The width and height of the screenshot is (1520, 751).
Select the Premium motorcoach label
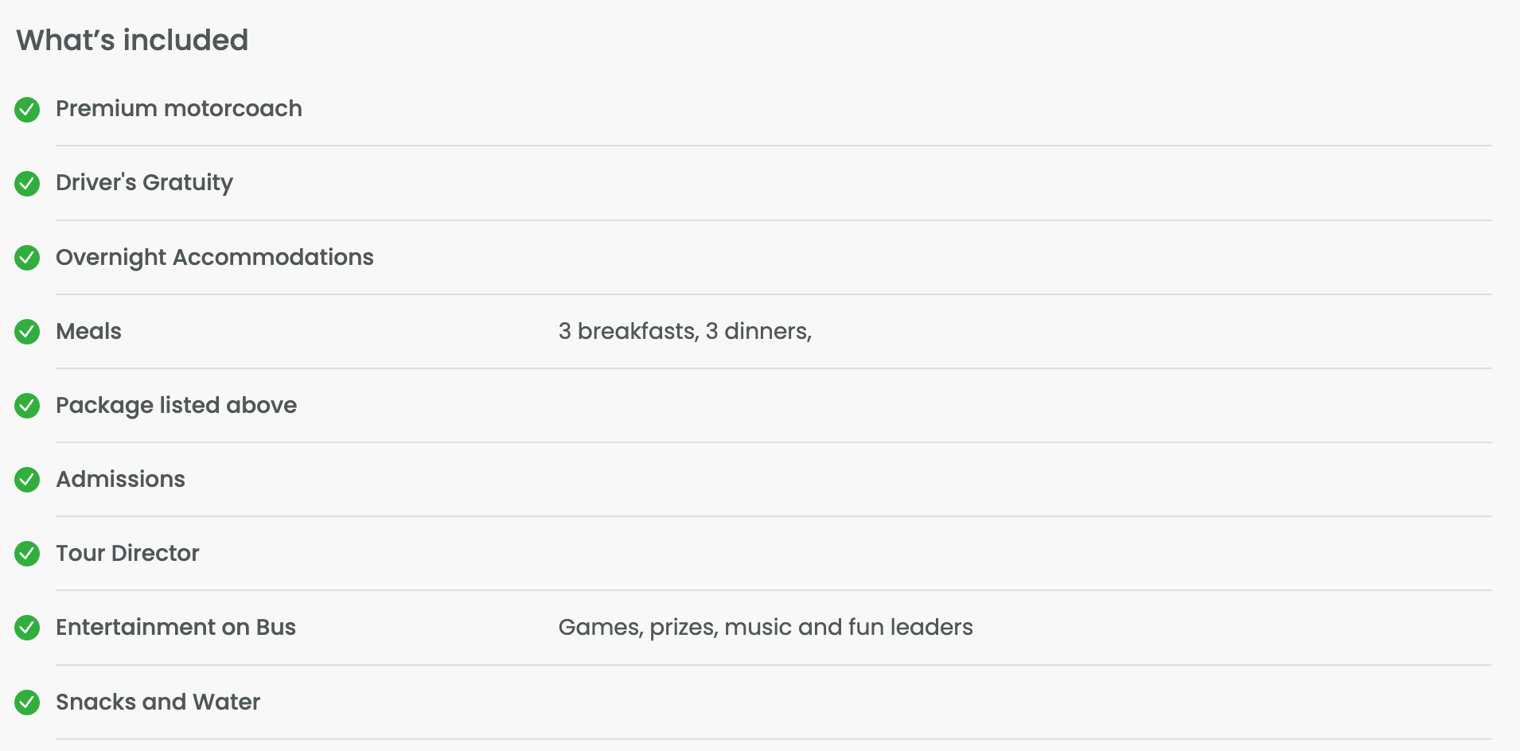(179, 108)
